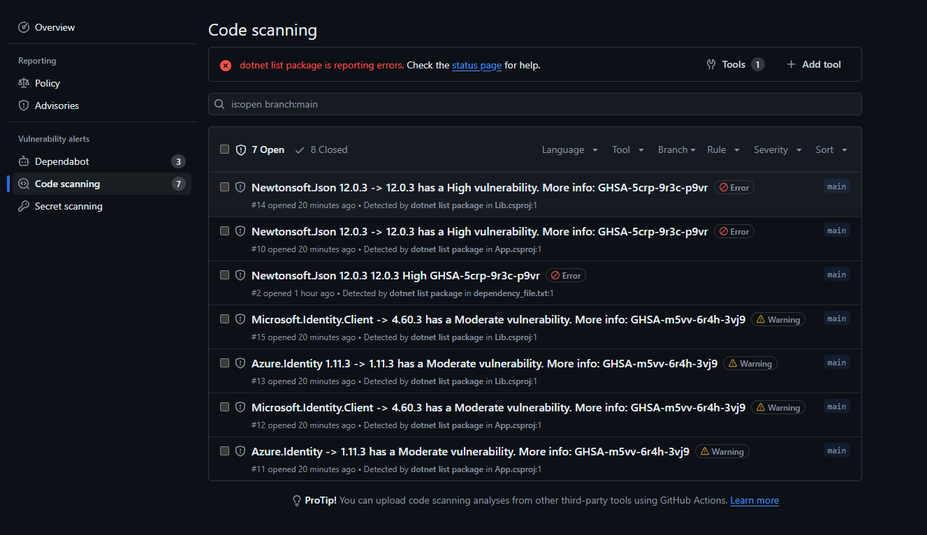Click the Error label on alert #14
The height and width of the screenshot is (535, 927).
(x=734, y=187)
